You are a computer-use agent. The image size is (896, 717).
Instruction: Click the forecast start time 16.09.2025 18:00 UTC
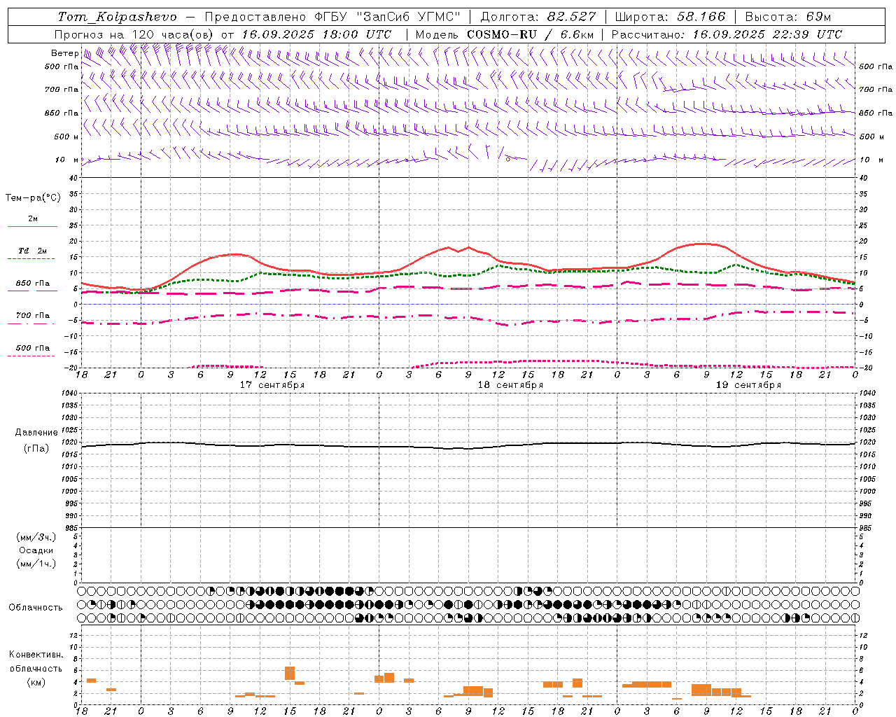point(317,34)
